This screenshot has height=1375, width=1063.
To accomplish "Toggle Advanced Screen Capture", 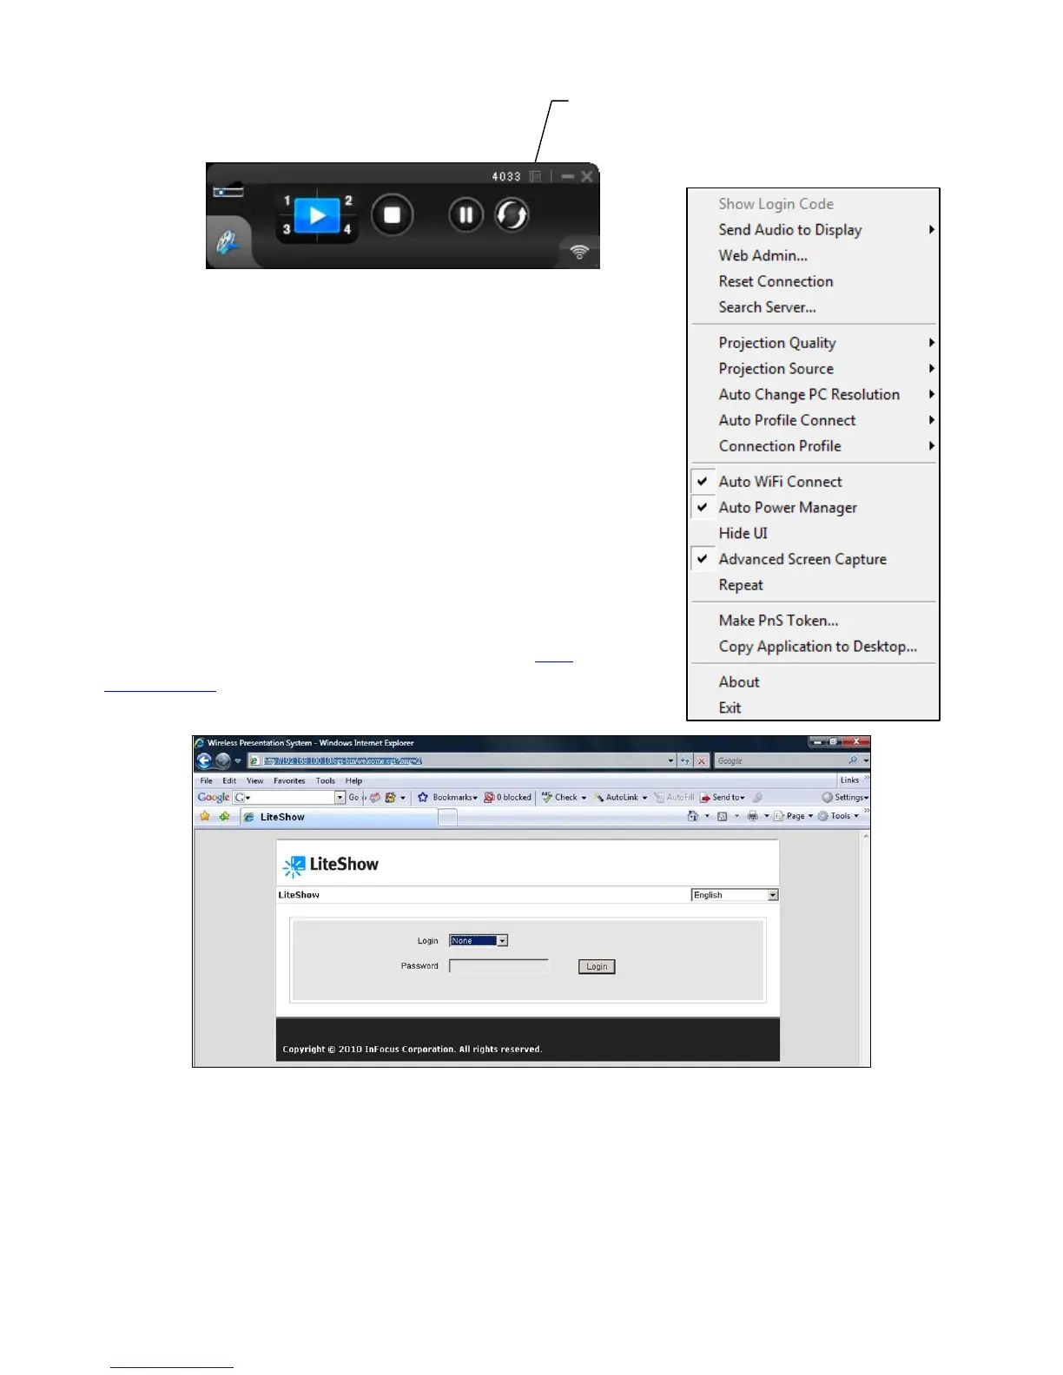I will (x=813, y=559).
